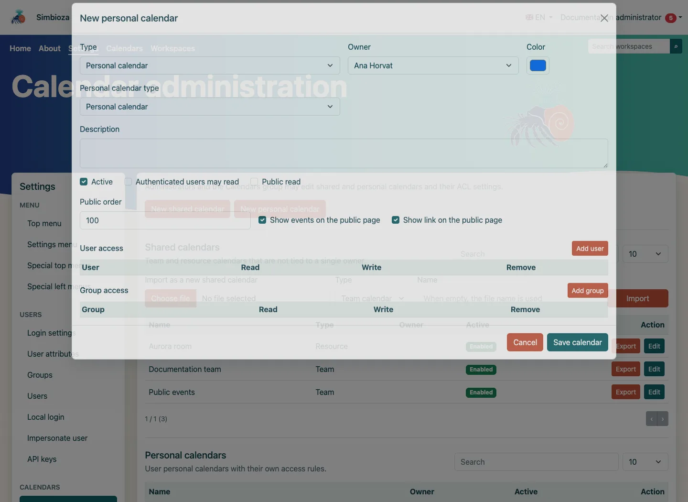
Task: Select Impersonate user in the sidebar
Action: point(57,438)
